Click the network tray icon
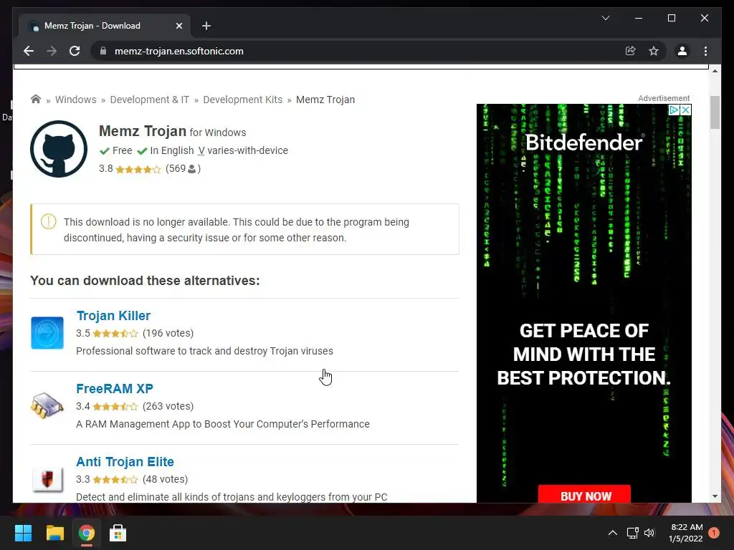 point(632,533)
